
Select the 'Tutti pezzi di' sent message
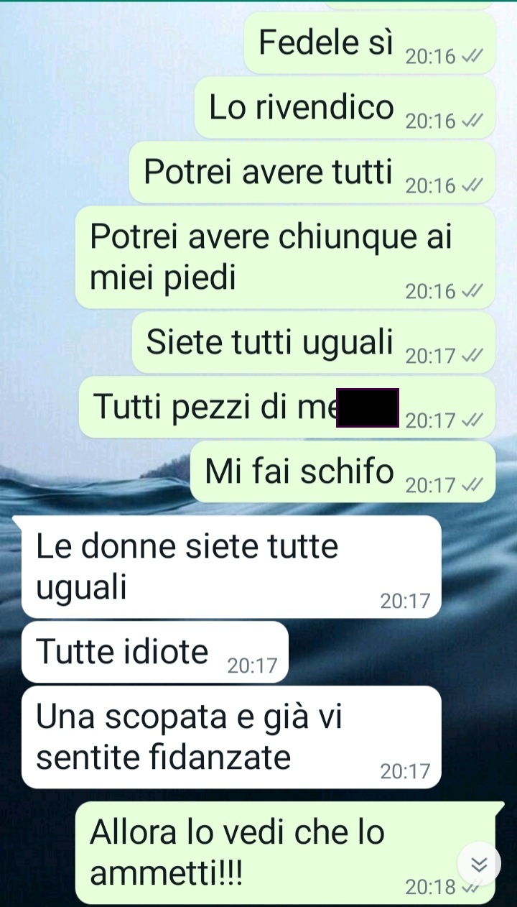(287, 408)
